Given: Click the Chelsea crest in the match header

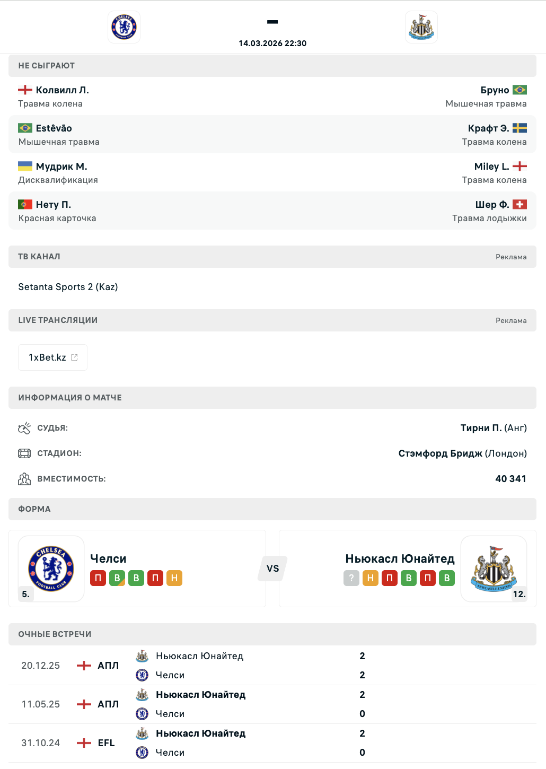Looking at the screenshot, I should click(124, 27).
